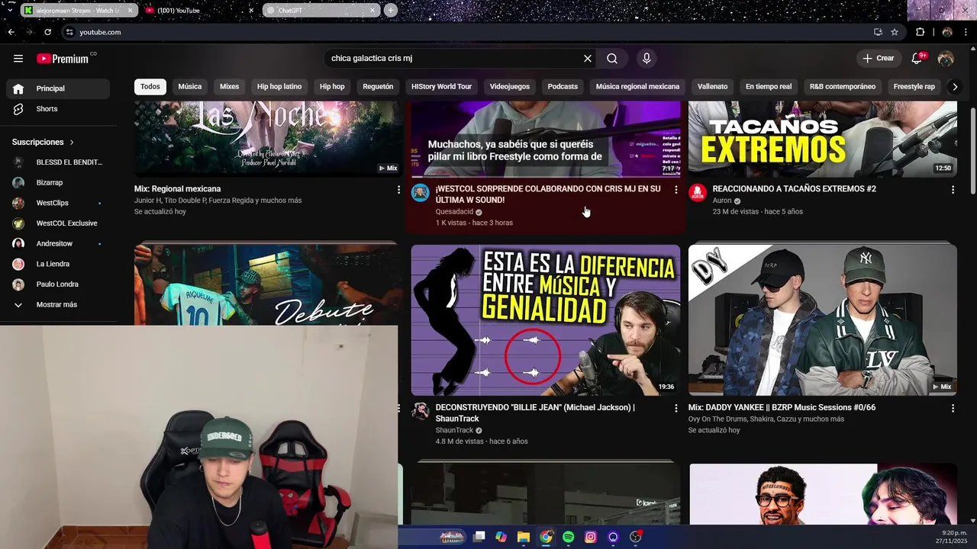The width and height of the screenshot is (977, 549).
Task: Open the Auron channel avatar
Action: tap(698, 193)
